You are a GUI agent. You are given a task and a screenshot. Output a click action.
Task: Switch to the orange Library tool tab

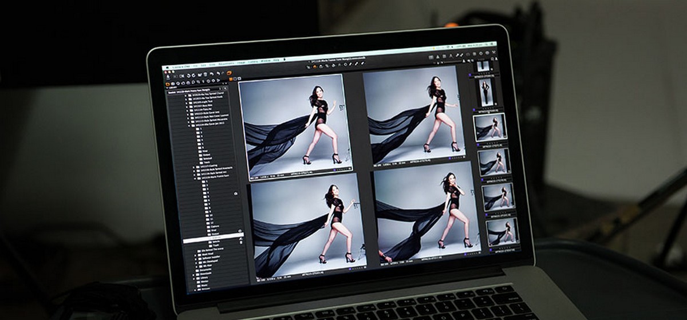[168, 84]
